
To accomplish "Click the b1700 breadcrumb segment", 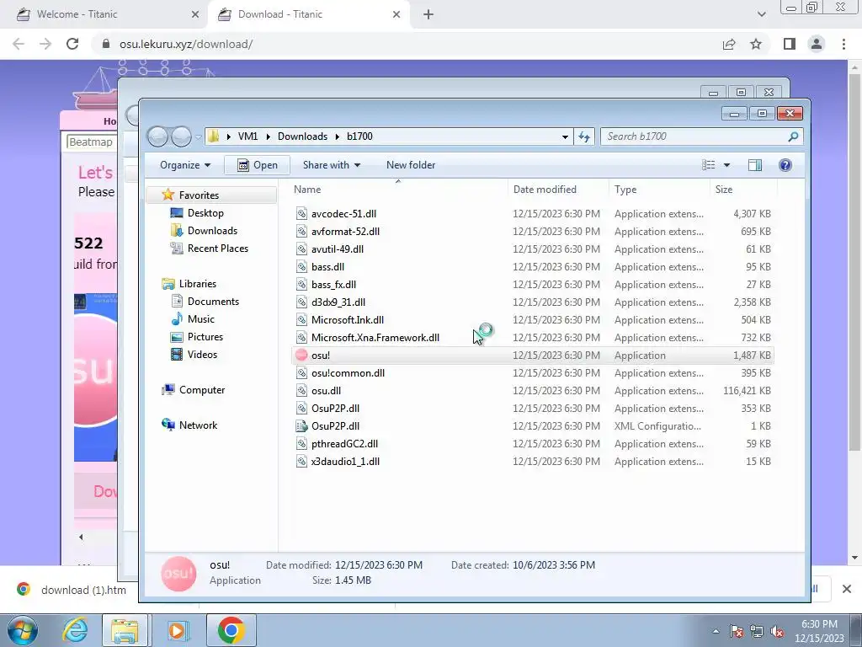I will point(359,136).
